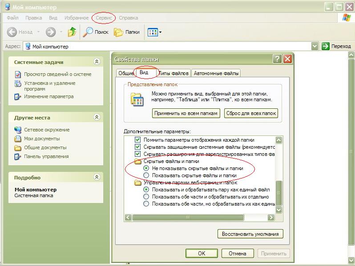Click the dialog Help question-mark button
The height and width of the screenshot is (266, 355).
pos(277,59)
